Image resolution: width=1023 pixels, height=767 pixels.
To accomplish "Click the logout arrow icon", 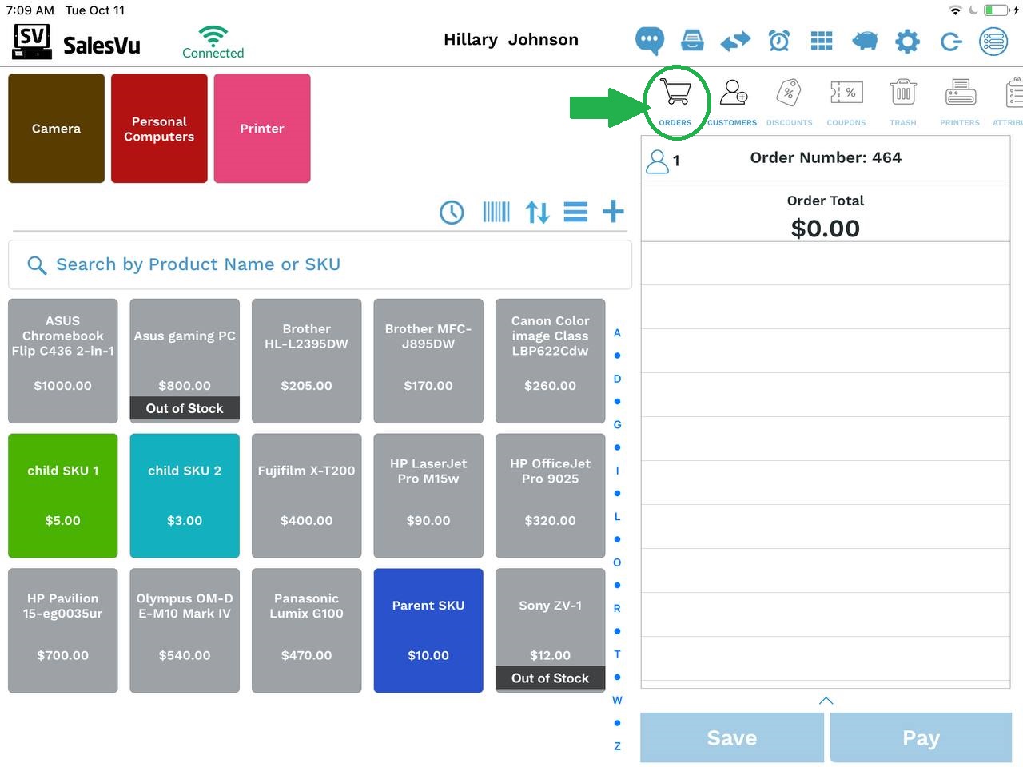I will tap(950, 41).
